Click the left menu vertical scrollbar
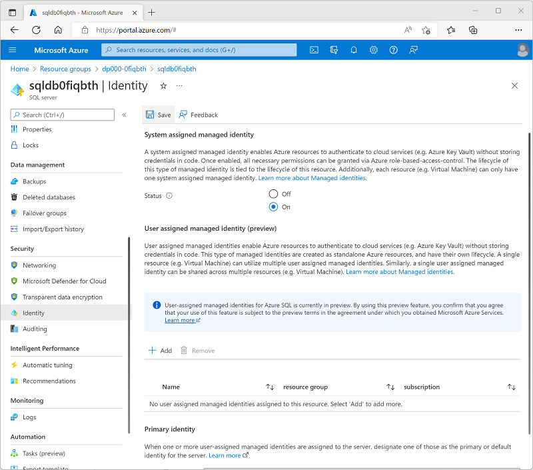This screenshot has height=470, width=533. pyautogui.click(x=129, y=335)
